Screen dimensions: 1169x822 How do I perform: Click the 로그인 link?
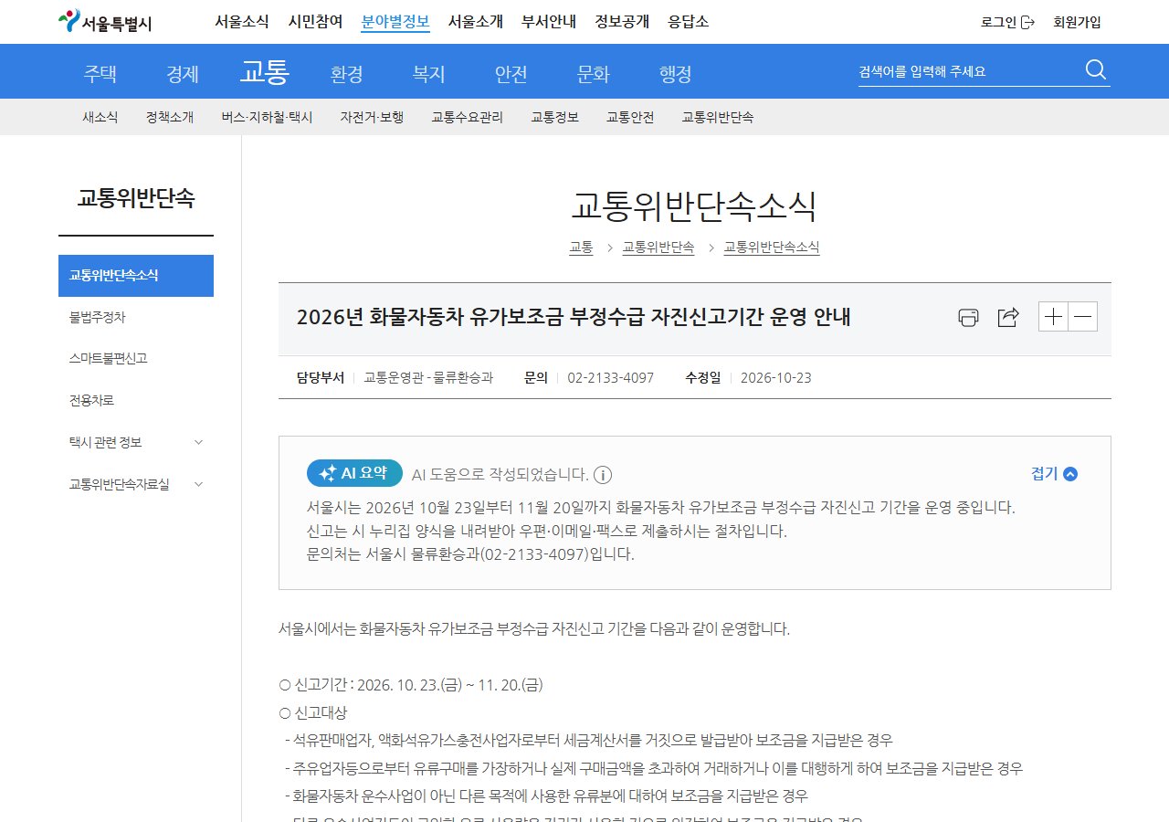click(1007, 22)
